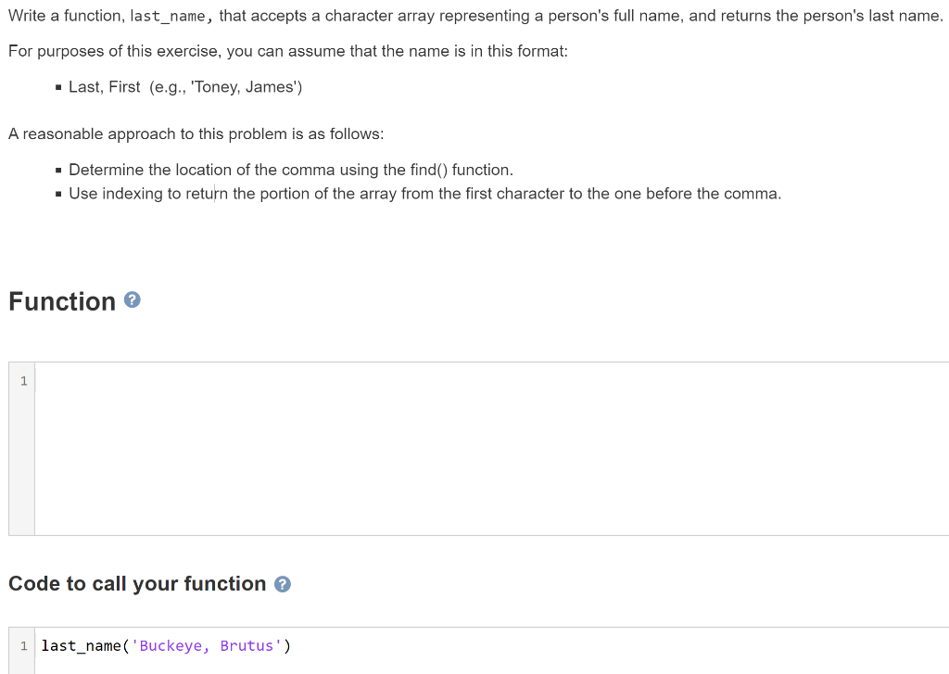The image size is (949, 674).
Task: Click line number 1 in call editor
Action: pos(21,646)
